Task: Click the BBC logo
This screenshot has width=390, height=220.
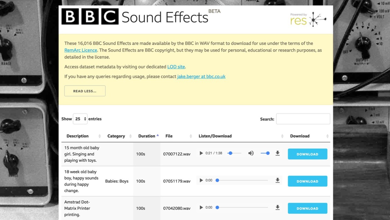Action: (90, 16)
